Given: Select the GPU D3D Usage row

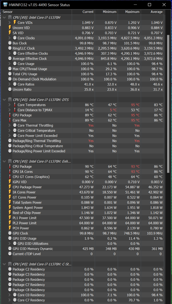Looking at the screenshot, I should [x=82, y=238].
